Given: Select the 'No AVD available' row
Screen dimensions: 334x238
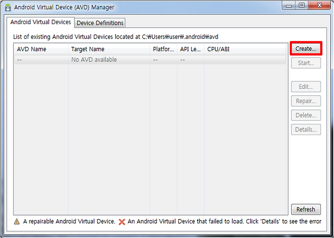Looking at the screenshot, I should (150, 60).
